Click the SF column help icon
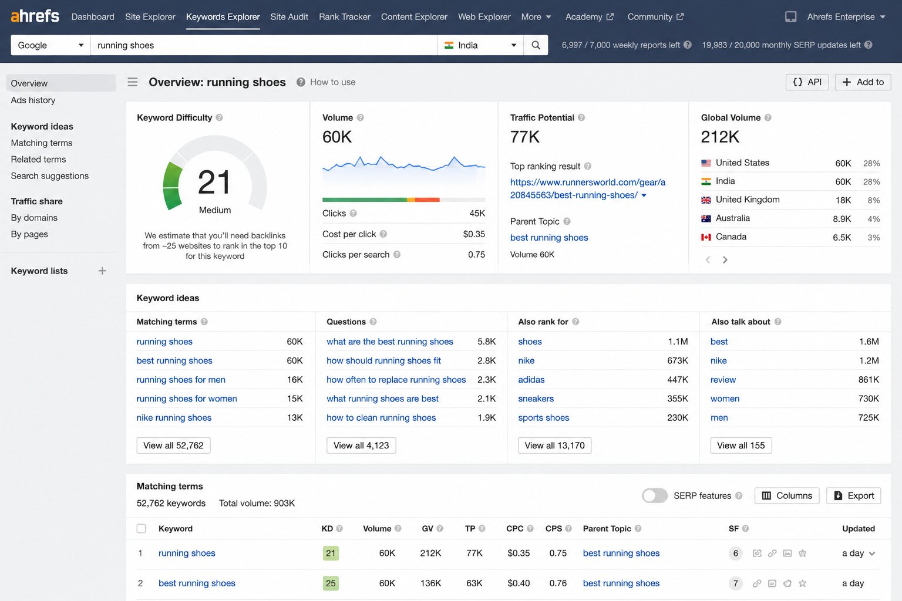The image size is (902, 601). [x=745, y=528]
